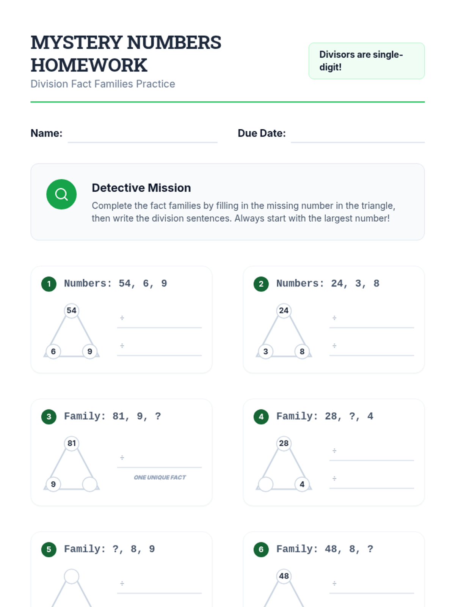Click problem 2 number badge
The width and height of the screenshot is (455, 607).
click(261, 284)
